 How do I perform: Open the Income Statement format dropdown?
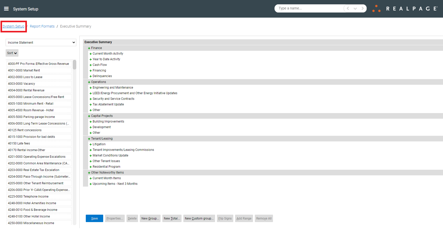41,42
